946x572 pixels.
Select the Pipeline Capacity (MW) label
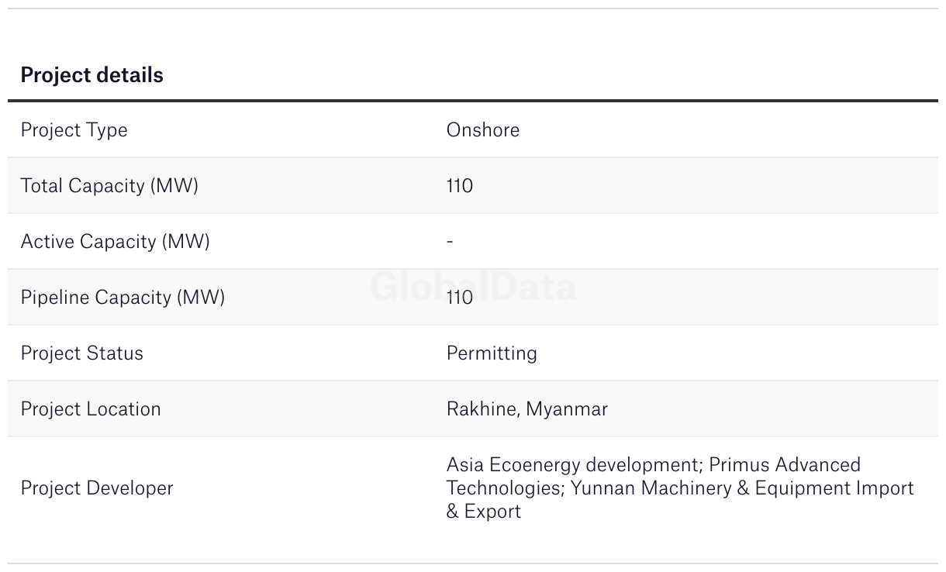pyautogui.click(x=123, y=298)
